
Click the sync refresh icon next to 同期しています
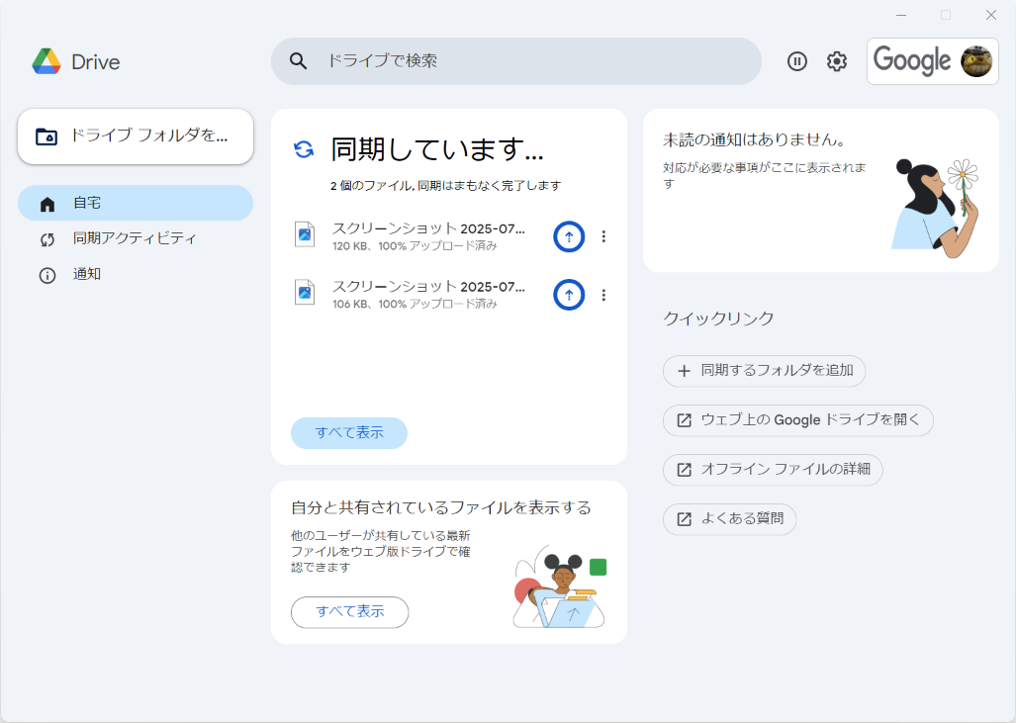(x=303, y=149)
